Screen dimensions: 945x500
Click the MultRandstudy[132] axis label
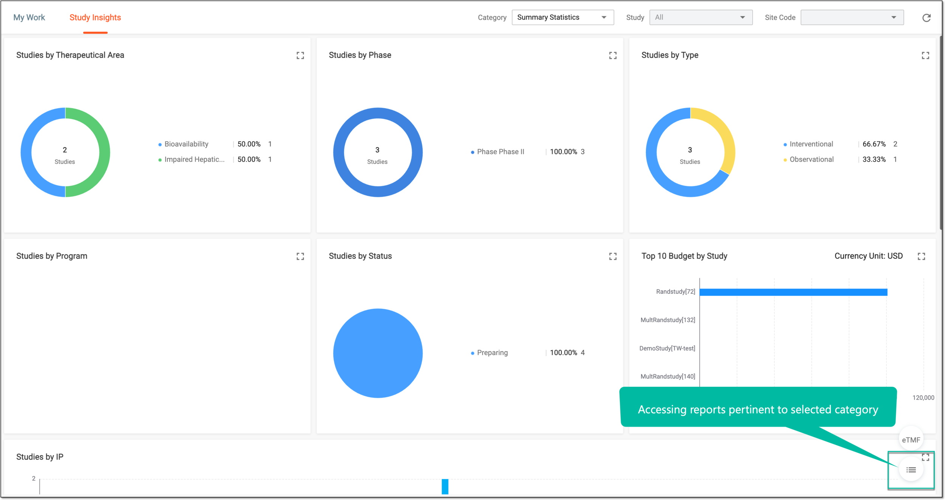coord(668,320)
